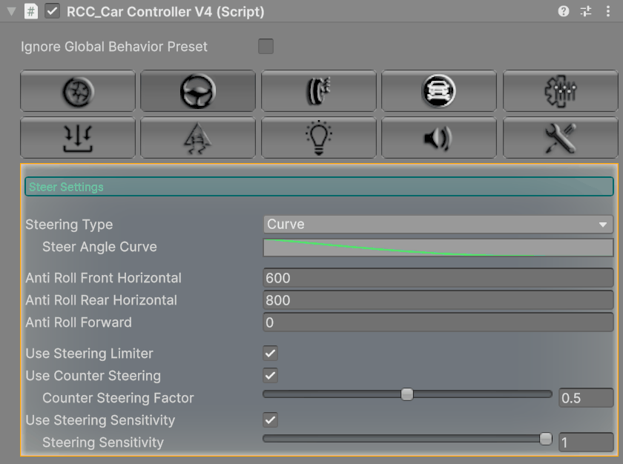623x464 pixels.
Task: Open component presets slider icon
Action: (x=586, y=11)
